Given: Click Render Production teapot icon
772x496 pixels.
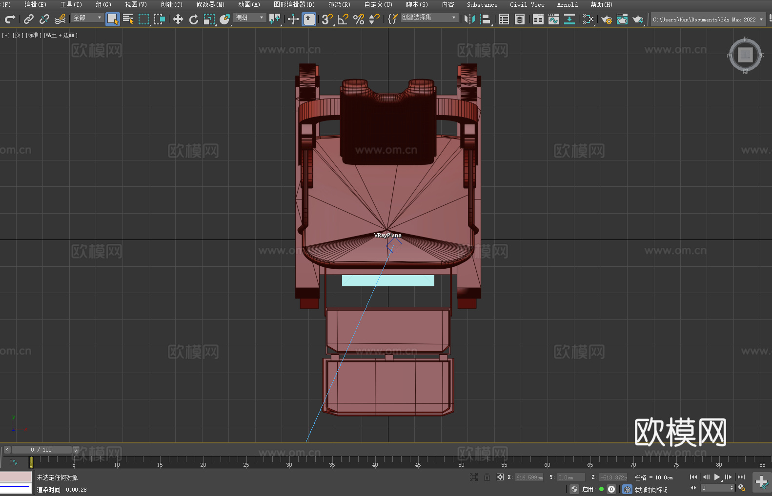Looking at the screenshot, I should [638, 19].
